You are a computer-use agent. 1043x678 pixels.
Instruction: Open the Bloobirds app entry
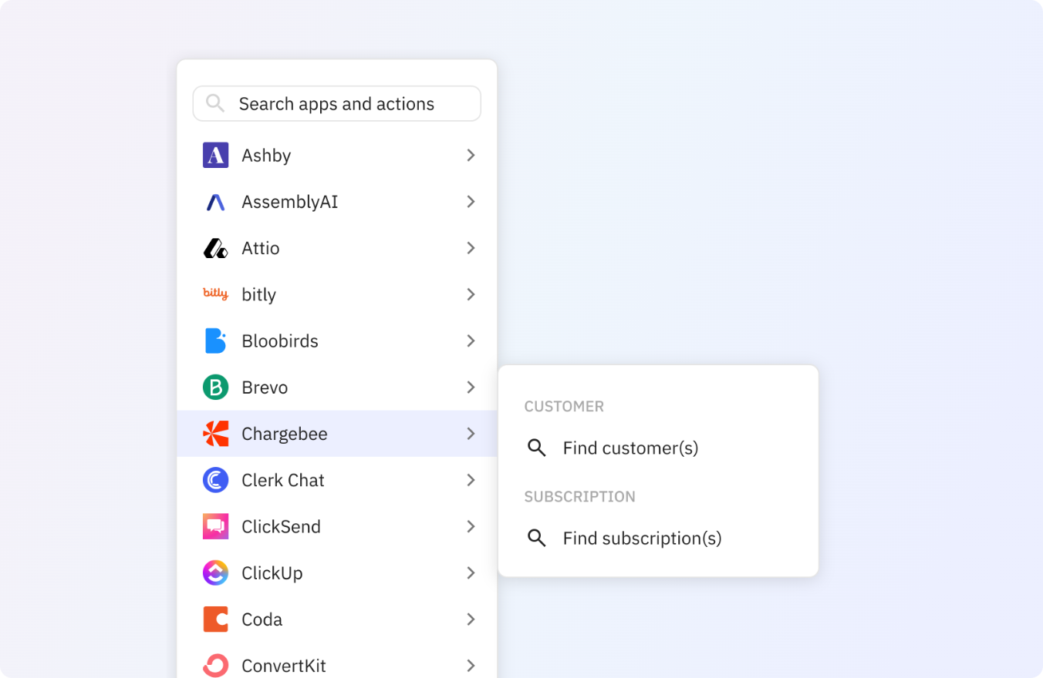click(336, 341)
